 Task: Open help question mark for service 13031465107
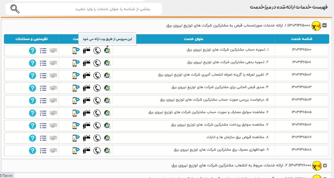(32, 138)
